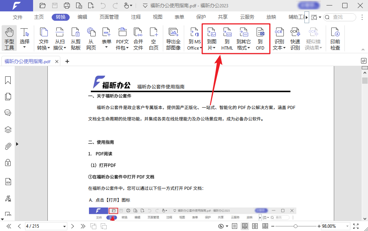Convert the document with 到HTML icon
This screenshot has height=231, width=368.
click(227, 38)
